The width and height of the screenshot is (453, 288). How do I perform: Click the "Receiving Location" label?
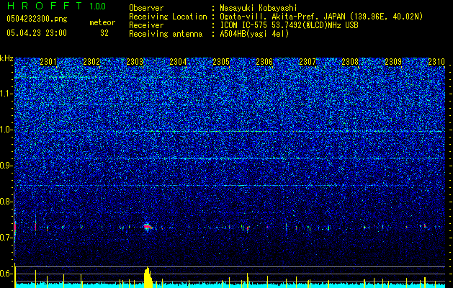point(168,17)
